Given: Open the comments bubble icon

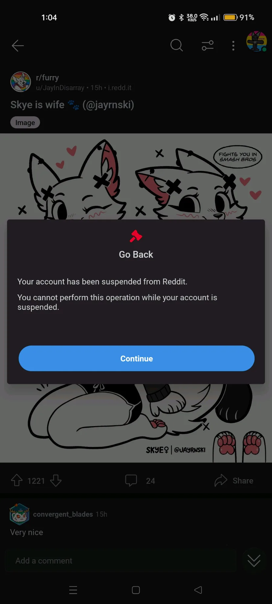Looking at the screenshot, I should click(131, 480).
